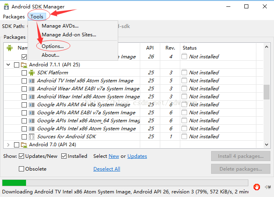Viewport: 274px width, 197px height.
Task: Open Options... from the Tools menu
Action: click(52, 46)
